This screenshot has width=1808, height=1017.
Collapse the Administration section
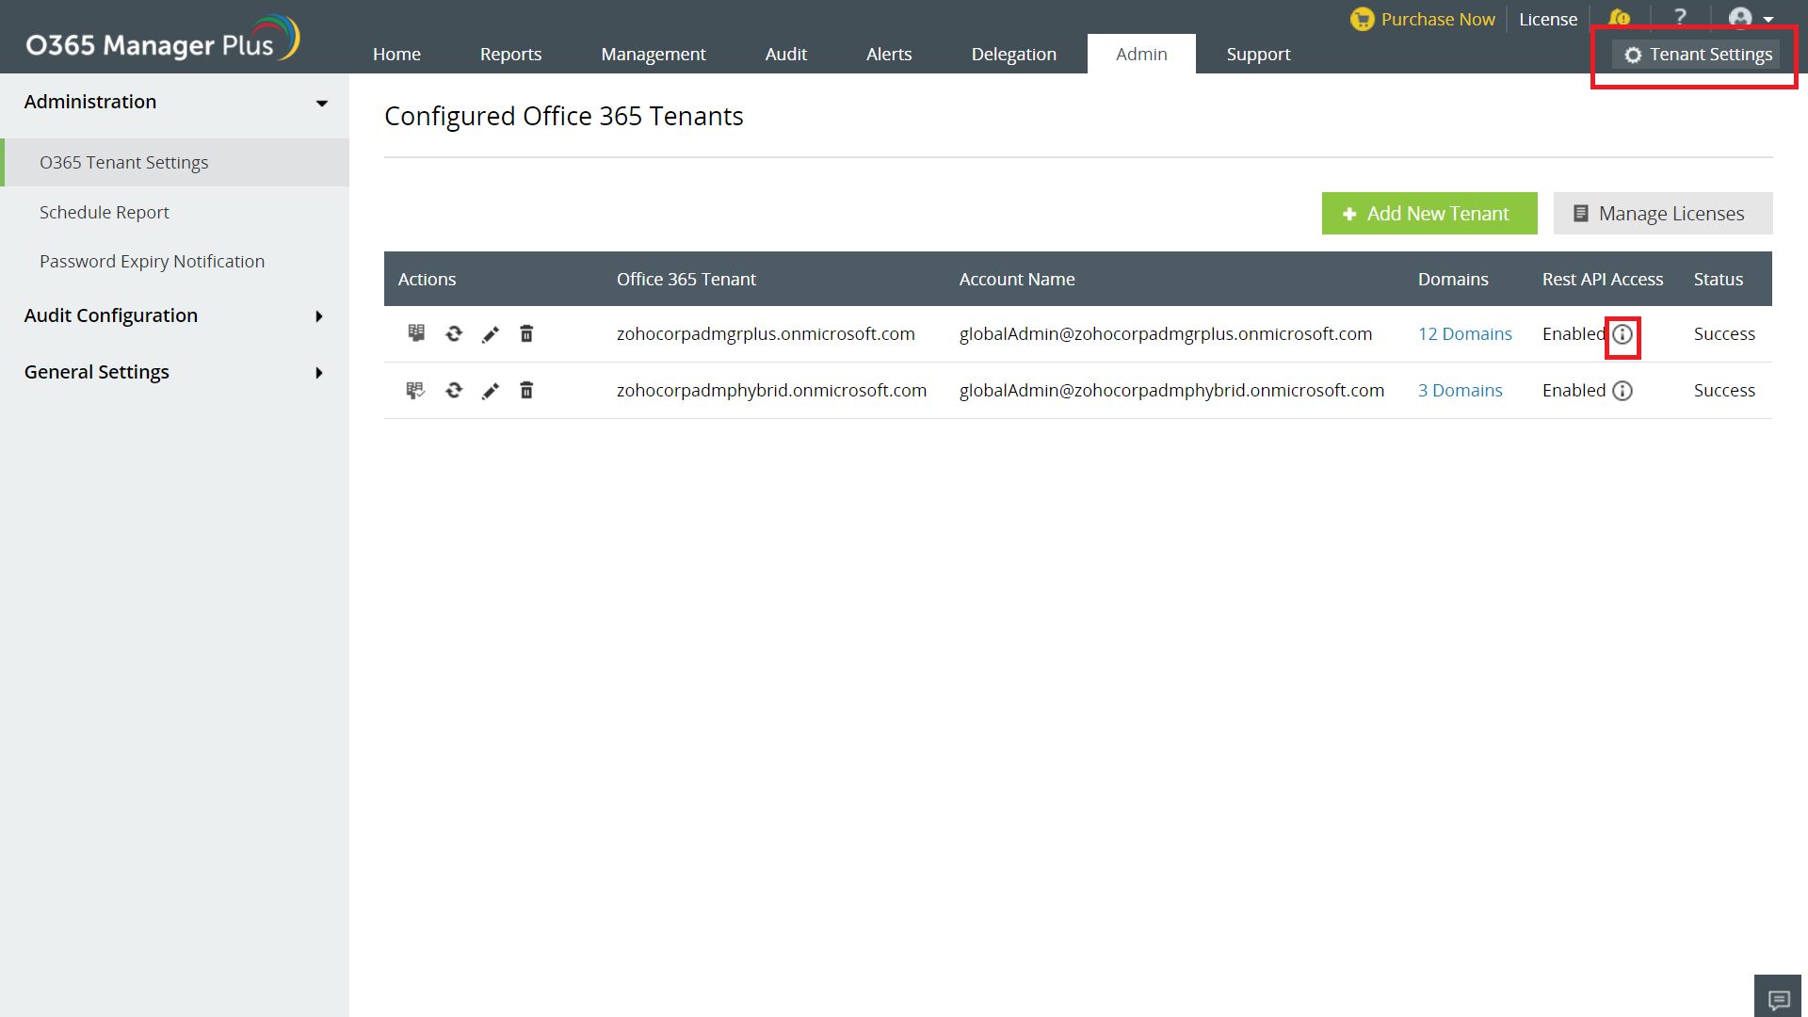pos(321,103)
